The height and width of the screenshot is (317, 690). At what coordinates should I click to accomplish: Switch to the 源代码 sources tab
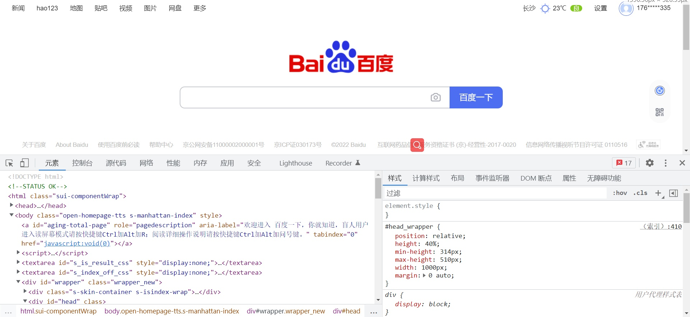click(x=116, y=163)
